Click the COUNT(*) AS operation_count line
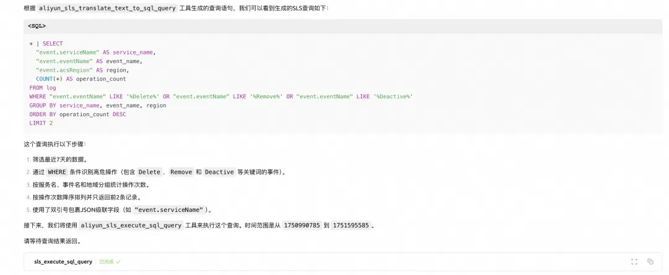 pos(81,78)
